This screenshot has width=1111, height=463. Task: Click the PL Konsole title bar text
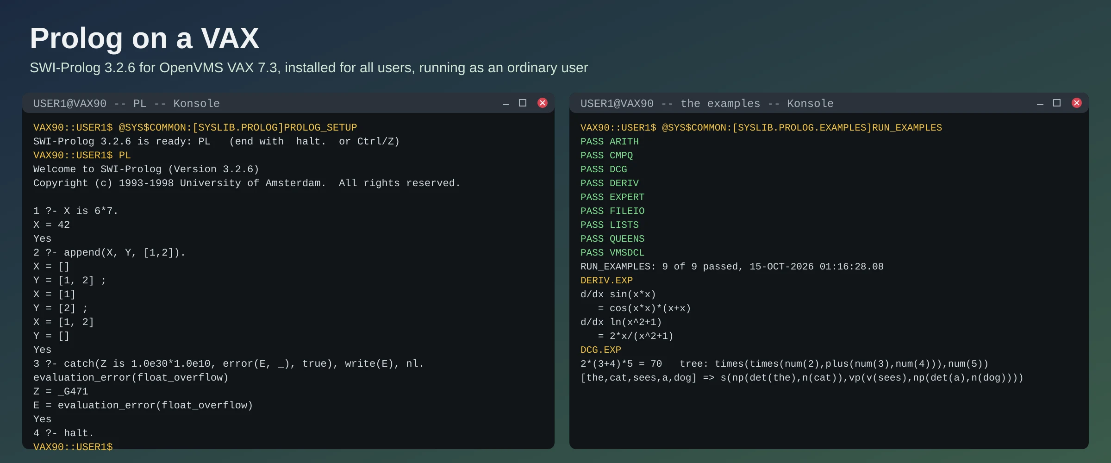[126, 104]
